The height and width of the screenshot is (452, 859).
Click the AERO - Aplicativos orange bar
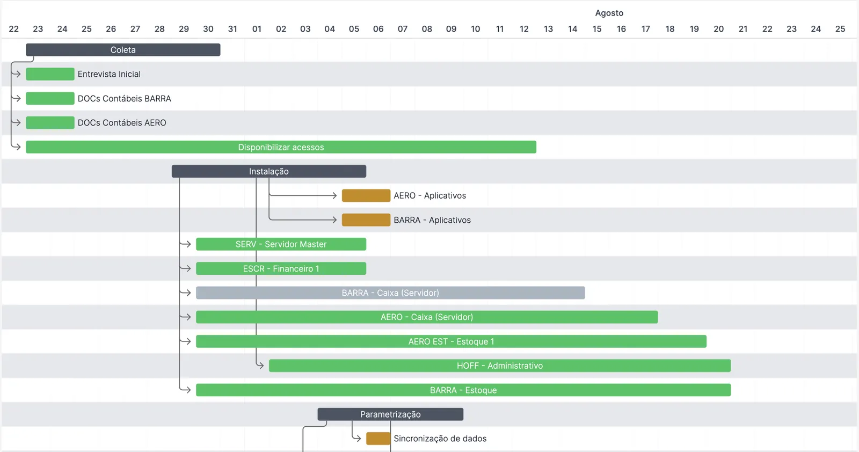[x=366, y=195]
